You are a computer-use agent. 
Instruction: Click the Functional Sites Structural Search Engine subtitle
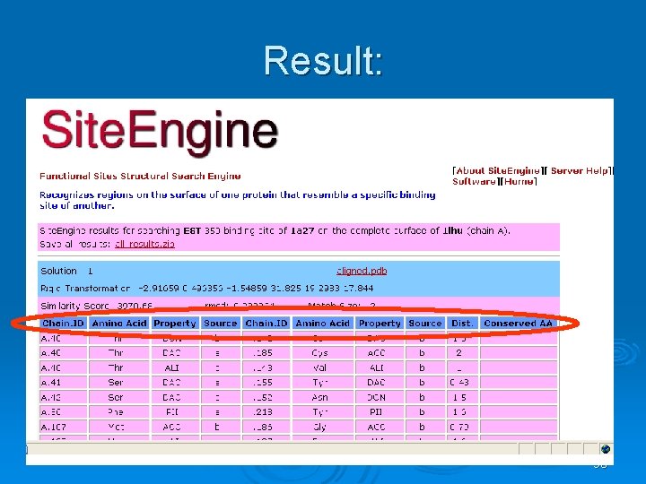tap(140, 177)
